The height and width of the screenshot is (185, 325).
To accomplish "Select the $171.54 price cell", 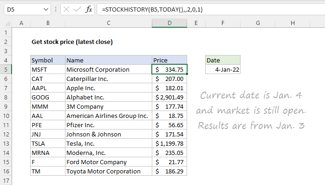I will click(x=169, y=134).
